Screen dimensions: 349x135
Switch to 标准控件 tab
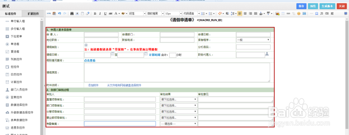coord(11,14)
